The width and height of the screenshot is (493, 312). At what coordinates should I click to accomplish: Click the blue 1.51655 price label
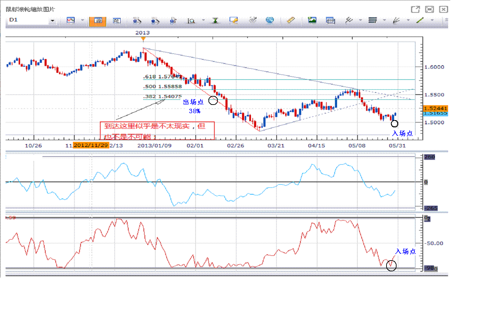coord(436,114)
